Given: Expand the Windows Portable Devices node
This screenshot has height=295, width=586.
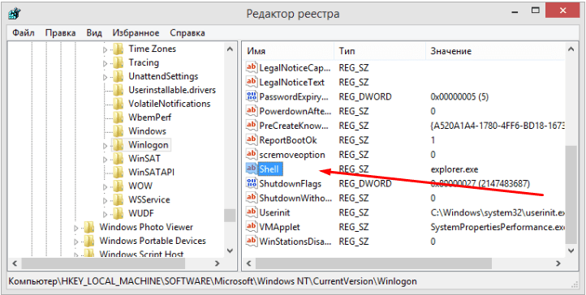Looking at the screenshot, I should (x=76, y=242).
